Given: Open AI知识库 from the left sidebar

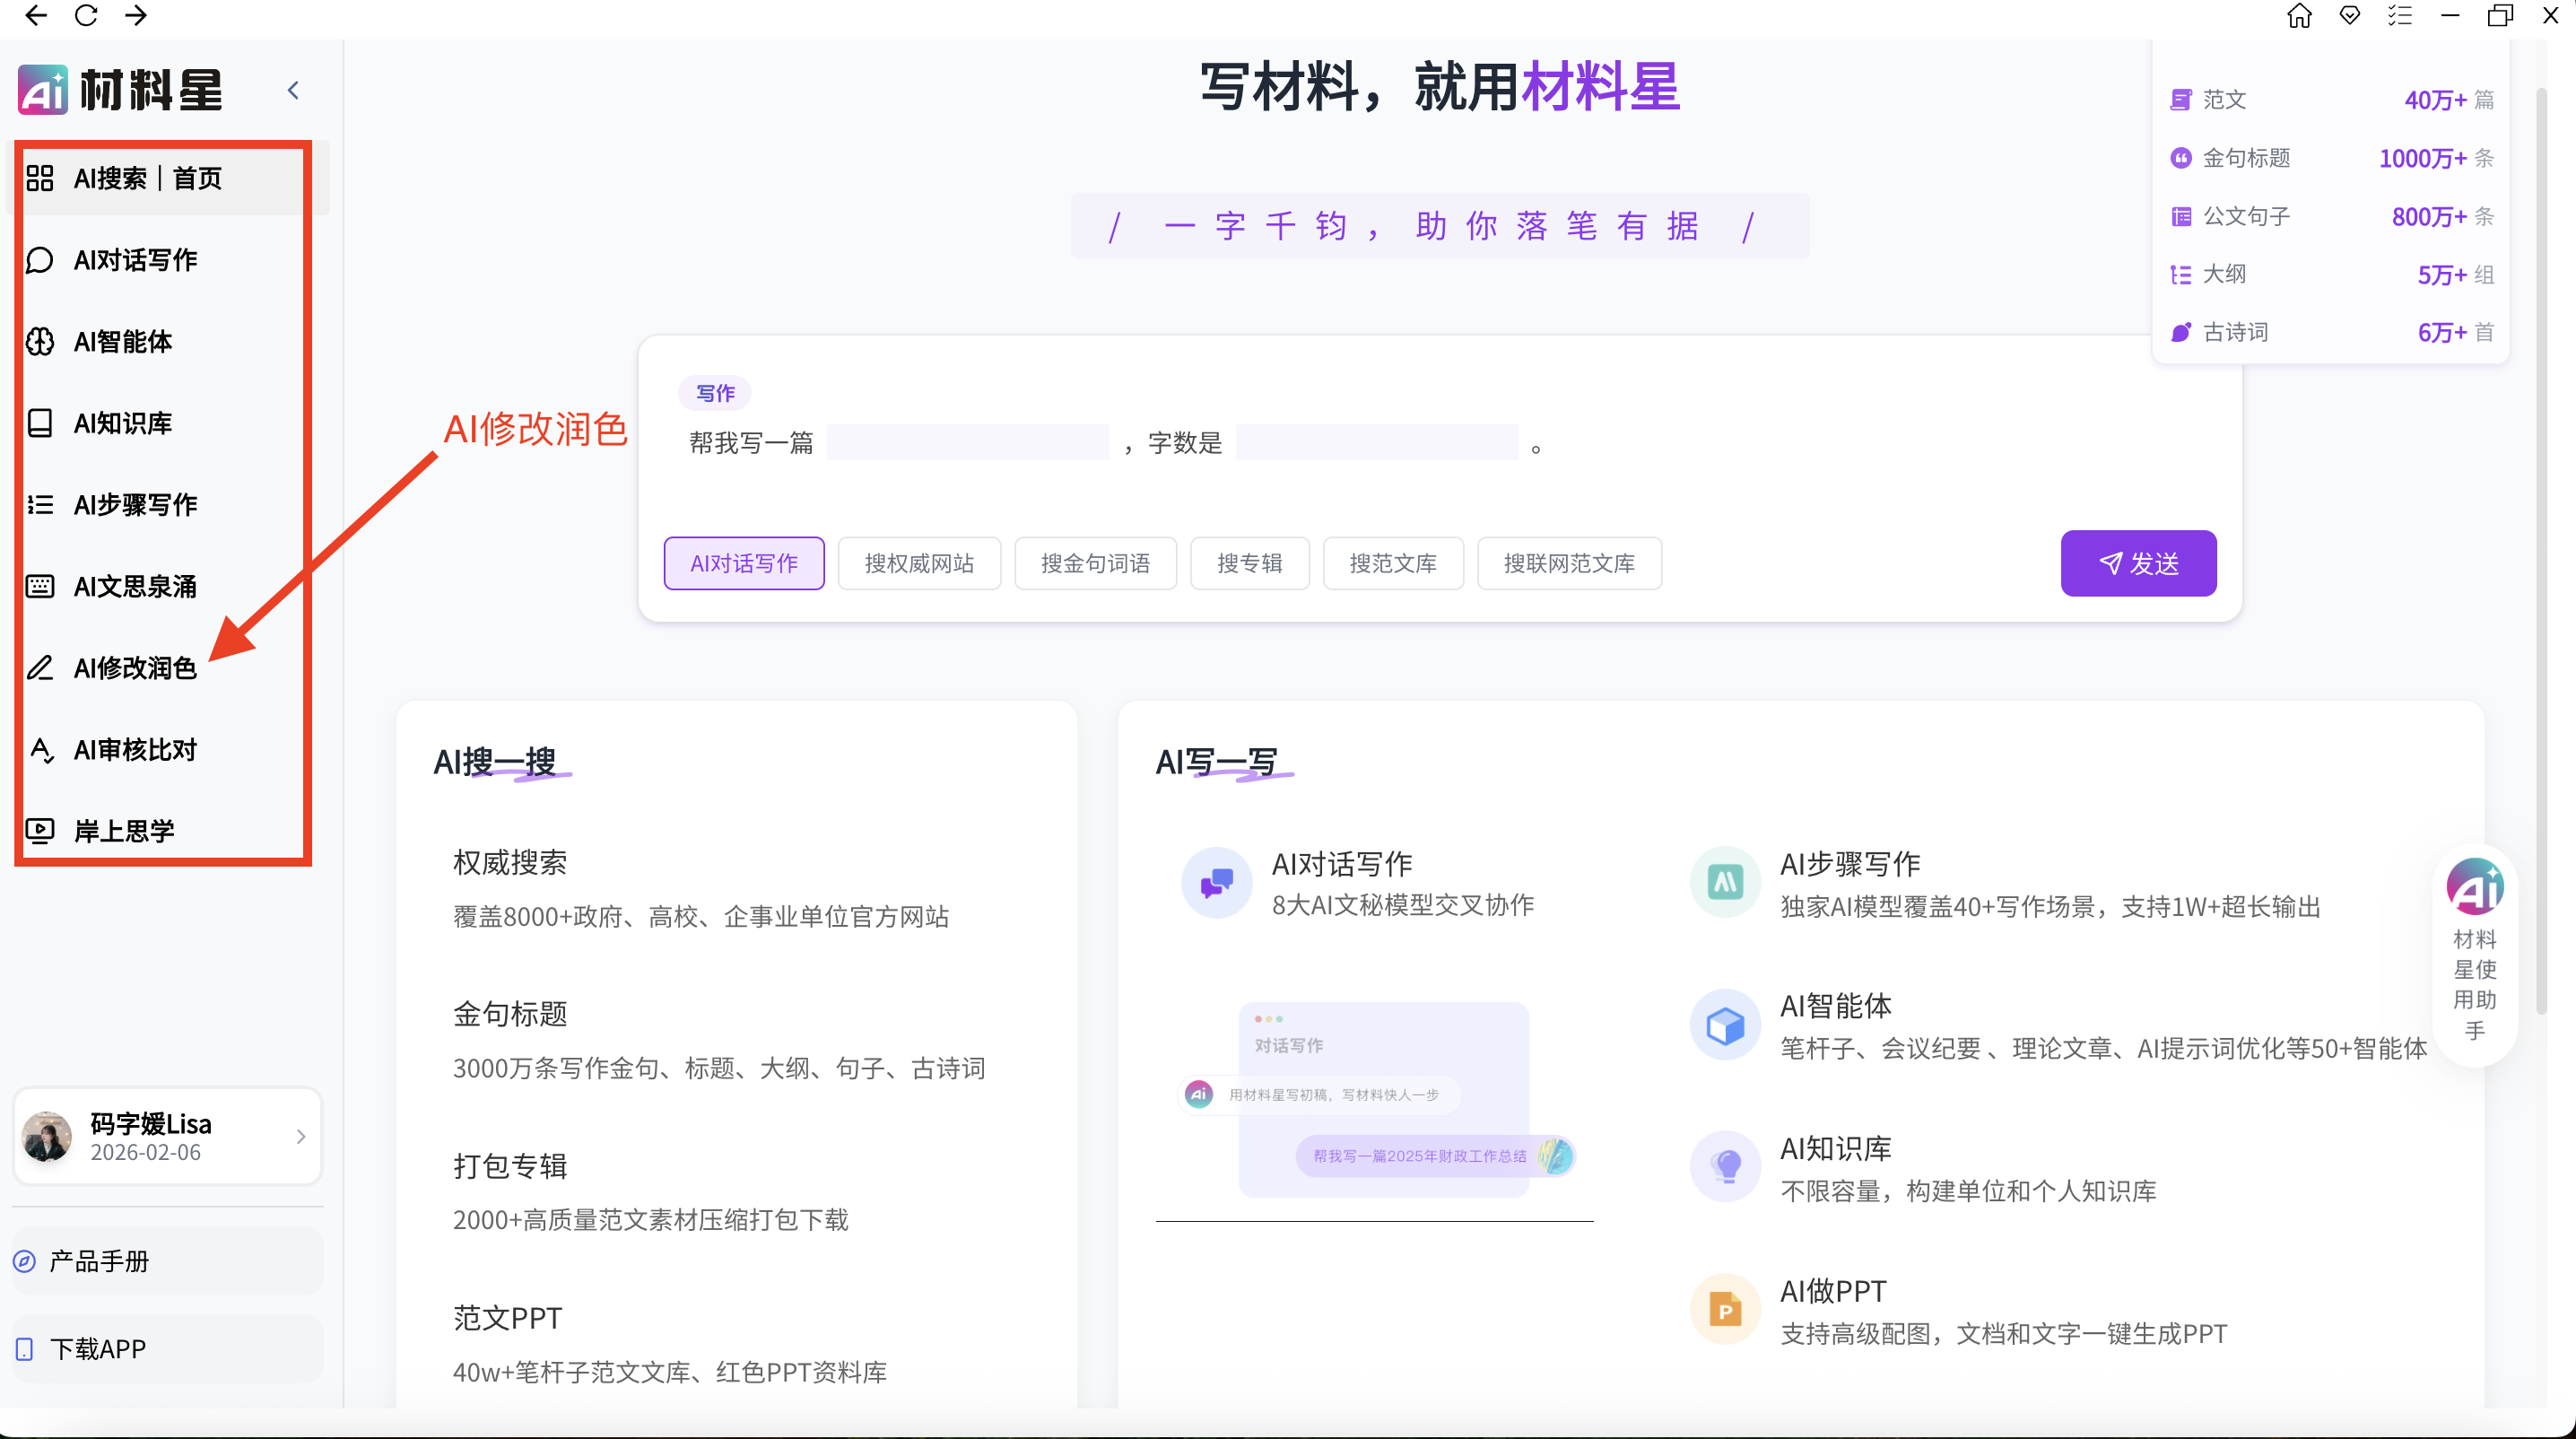Looking at the screenshot, I should pyautogui.click(x=123, y=422).
